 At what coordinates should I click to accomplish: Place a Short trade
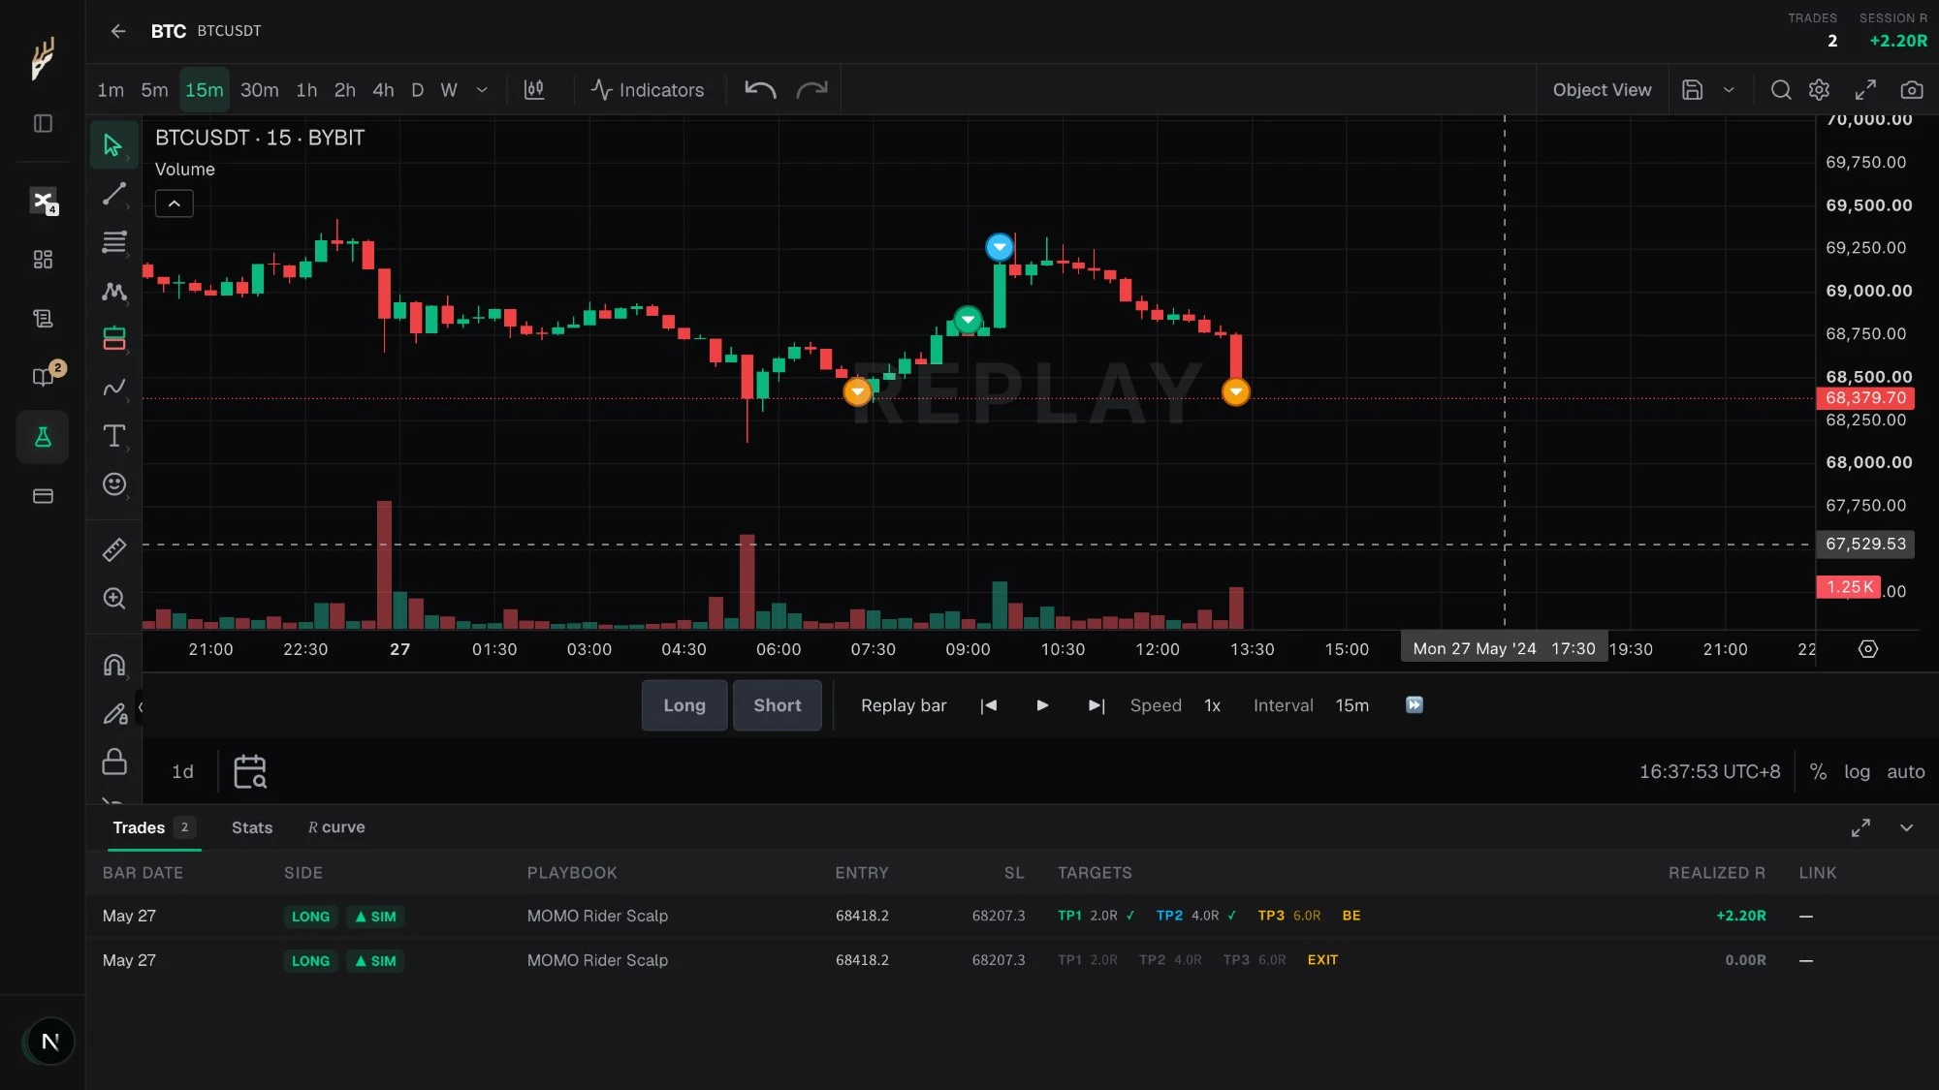778,705
